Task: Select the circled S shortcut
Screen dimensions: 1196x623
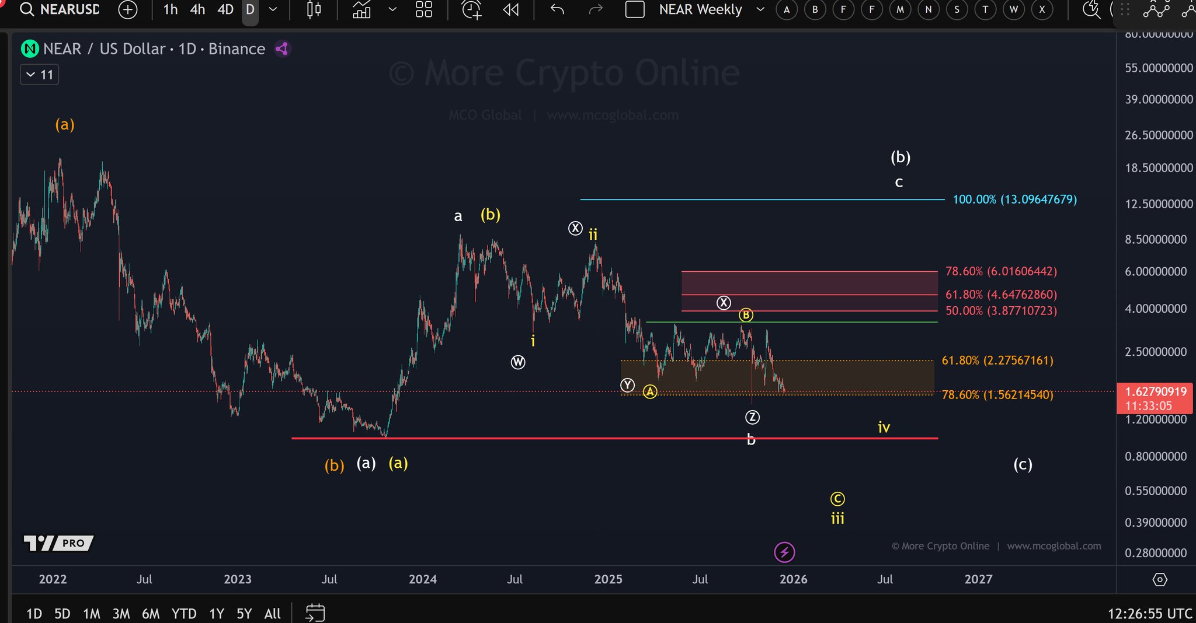Action: (x=957, y=10)
